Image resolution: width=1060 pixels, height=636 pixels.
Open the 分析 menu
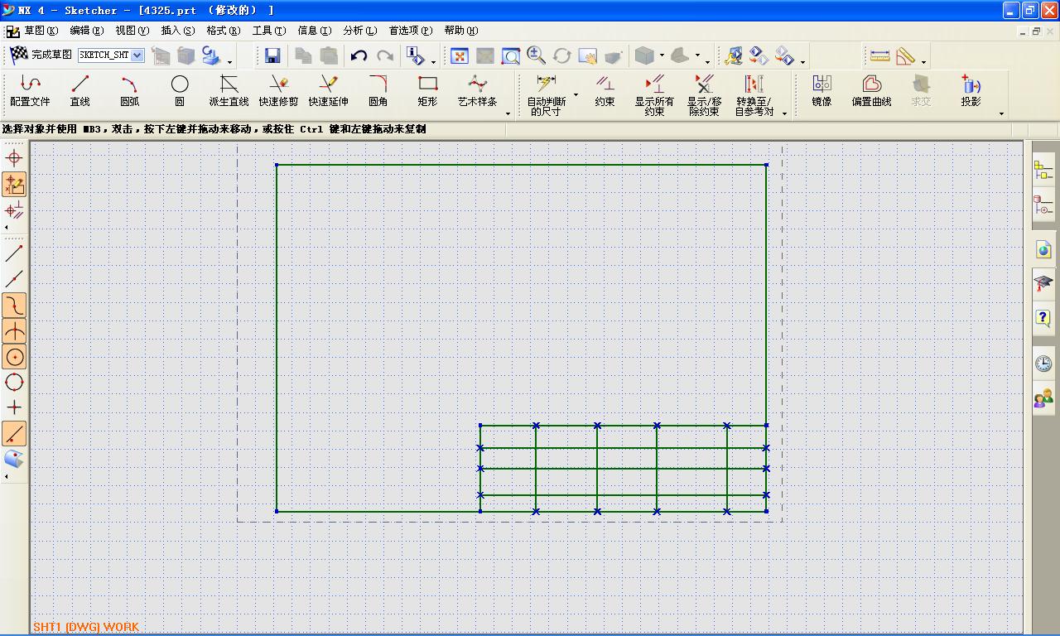pyautogui.click(x=360, y=31)
